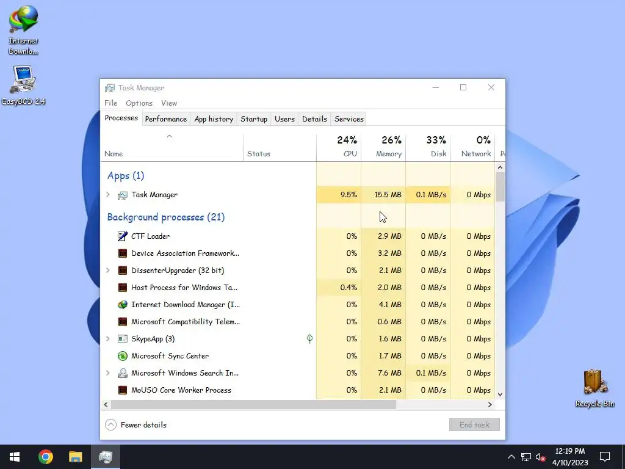The height and width of the screenshot is (469, 625).
Task: Open the View menu
Action: point(169,103)
